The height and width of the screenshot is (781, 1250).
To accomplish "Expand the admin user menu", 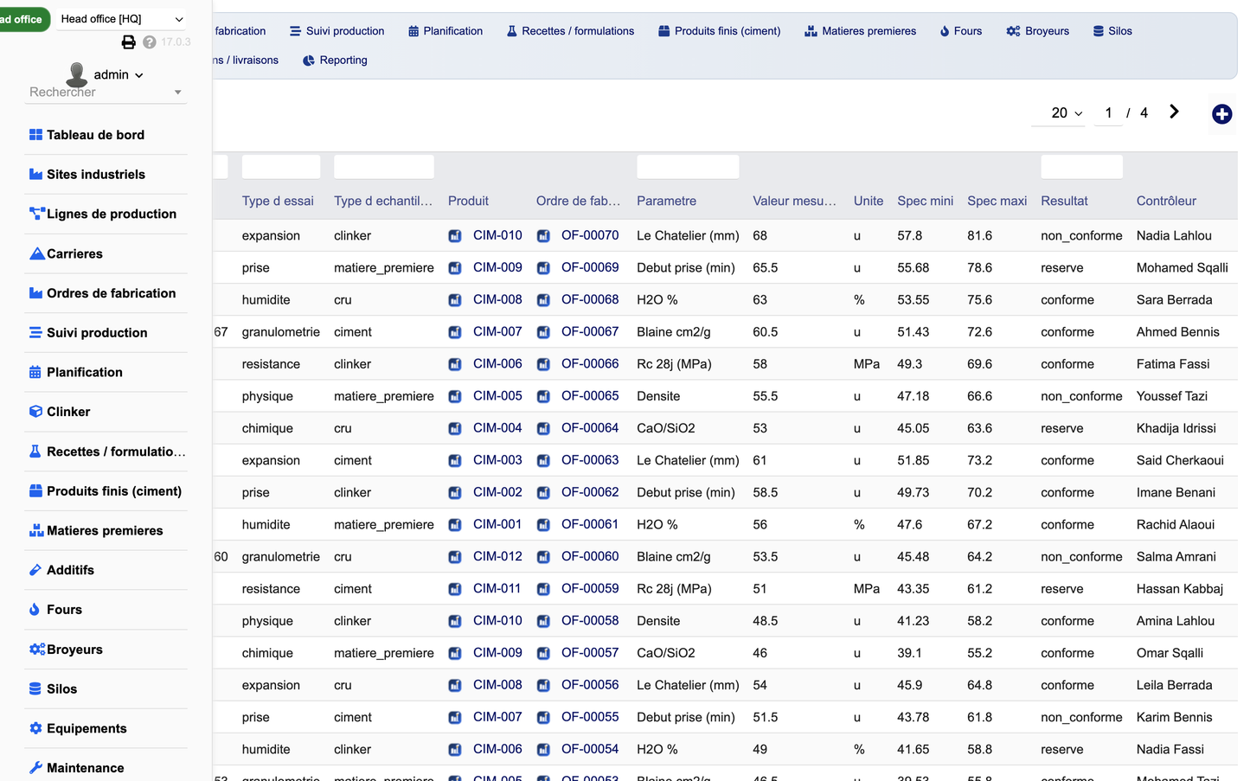I will click(x=119, y=75).
